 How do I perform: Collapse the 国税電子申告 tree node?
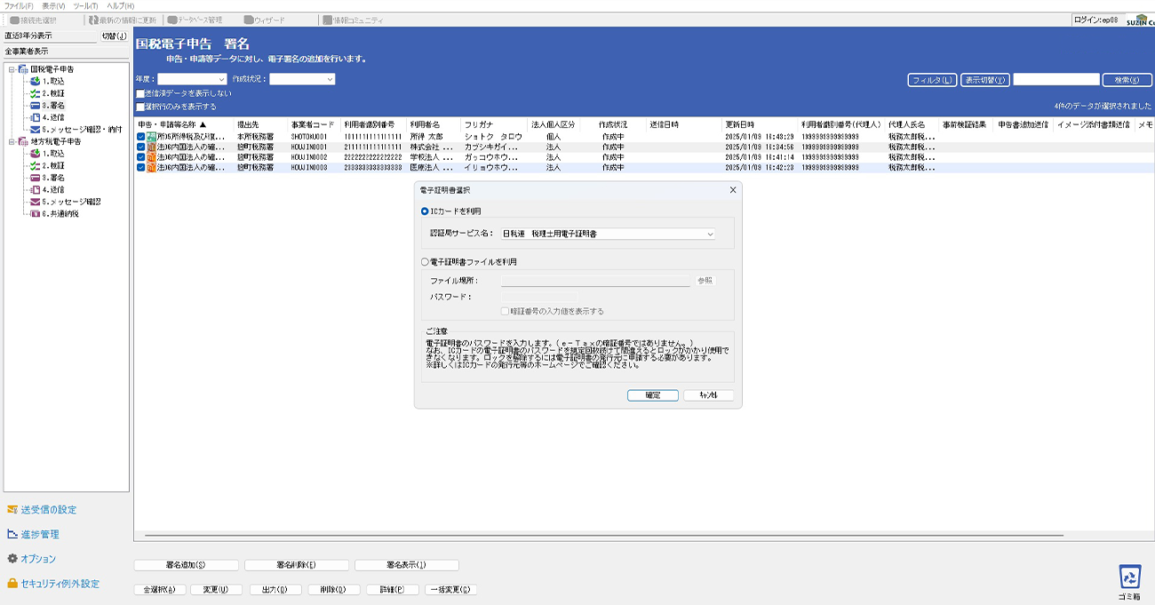pyautogui.click(x=11, y=69)
